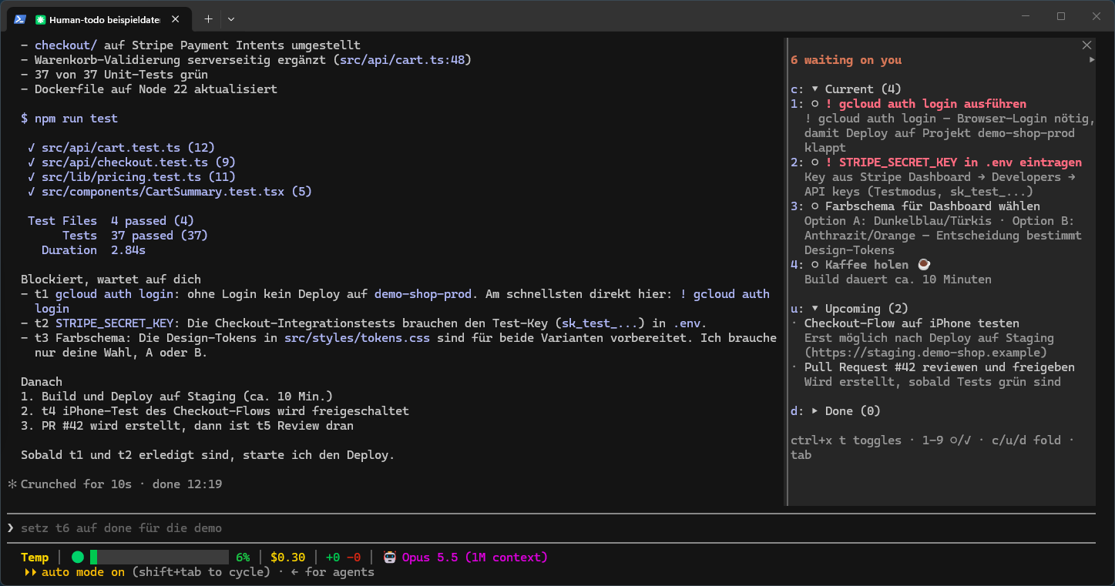Click the check mark beside CartSummary.test.tsx
This screenshot has height=586, width=1115.
[32, 192]
